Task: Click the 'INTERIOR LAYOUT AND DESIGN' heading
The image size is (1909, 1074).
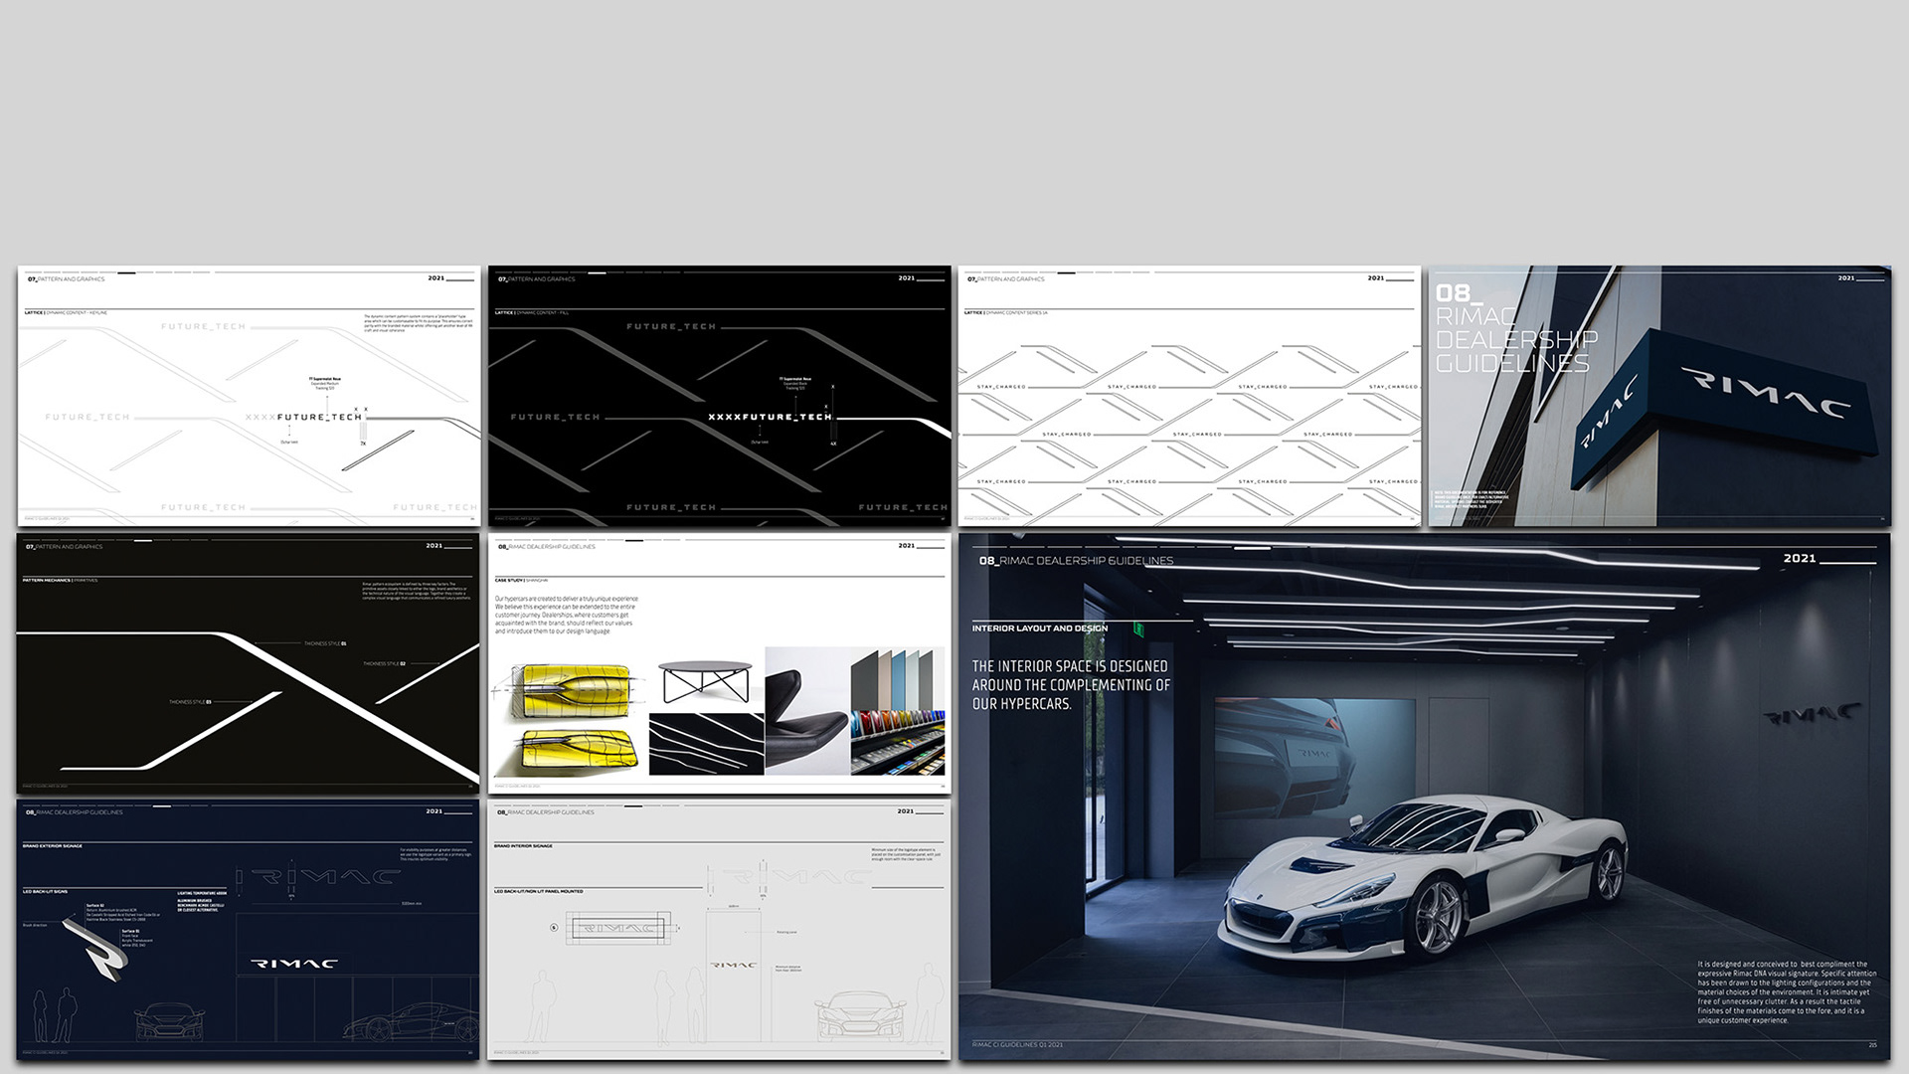Action: point(1039,628)
